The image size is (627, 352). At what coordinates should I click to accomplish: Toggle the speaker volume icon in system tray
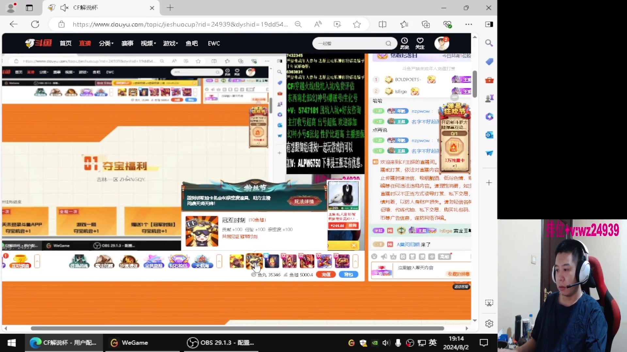[x=386, y=343]
